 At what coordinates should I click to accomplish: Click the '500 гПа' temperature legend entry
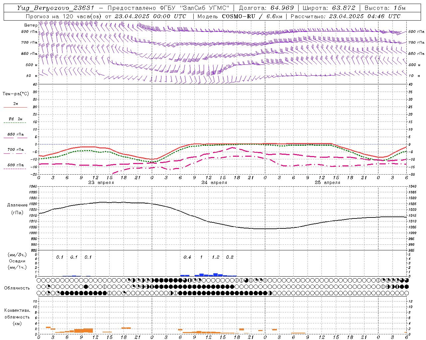(x=16, y=165)
